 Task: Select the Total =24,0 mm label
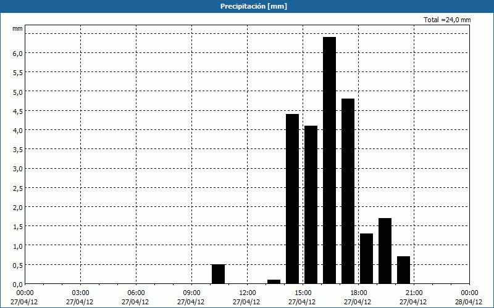point(447,20)
